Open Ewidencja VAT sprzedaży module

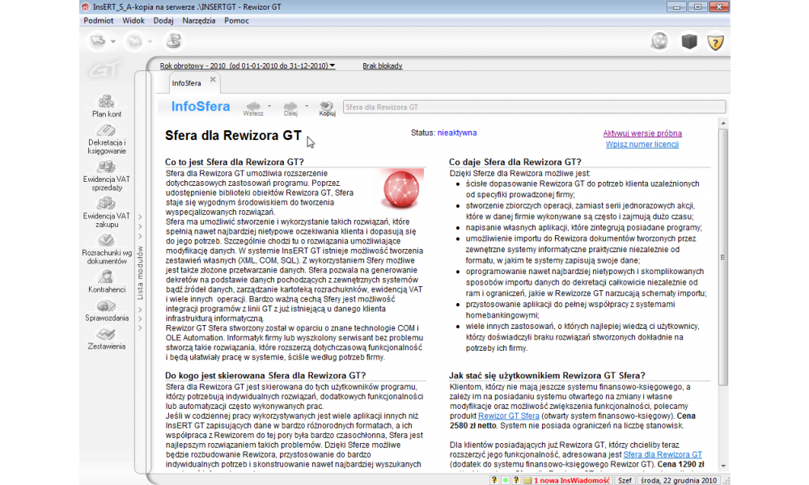[x=106, y=175]
